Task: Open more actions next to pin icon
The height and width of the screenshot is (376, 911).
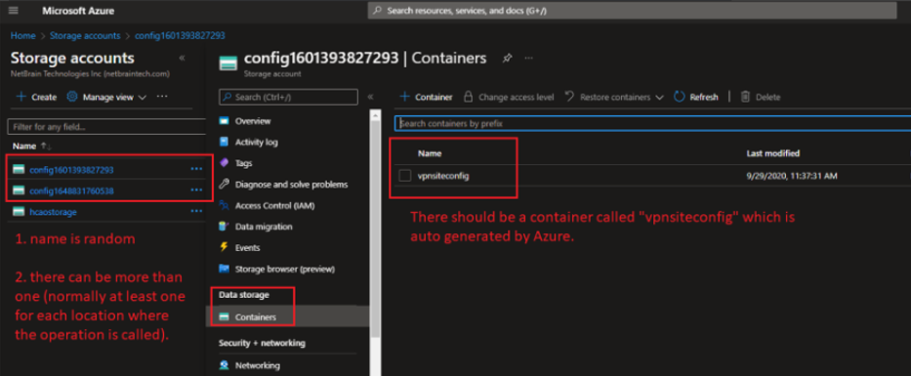Action: click(528, 59)
